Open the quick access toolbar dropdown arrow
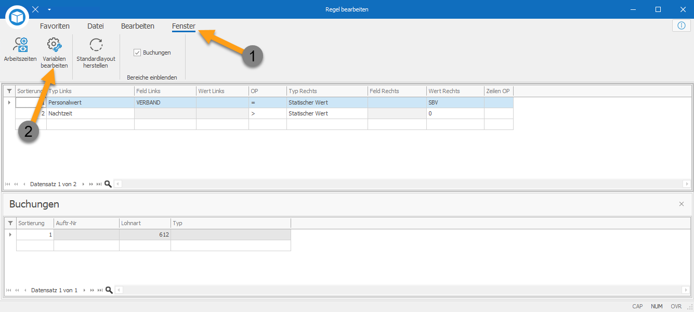694x312 pixels. [x=49, y=9]
